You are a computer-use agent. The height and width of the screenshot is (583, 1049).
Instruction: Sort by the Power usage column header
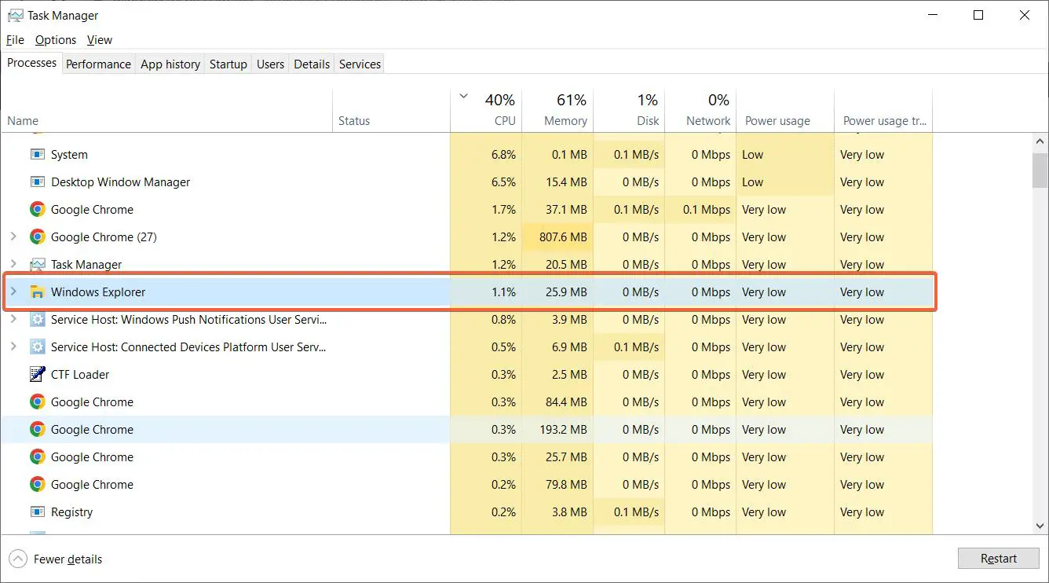click(x=785, y=111)
